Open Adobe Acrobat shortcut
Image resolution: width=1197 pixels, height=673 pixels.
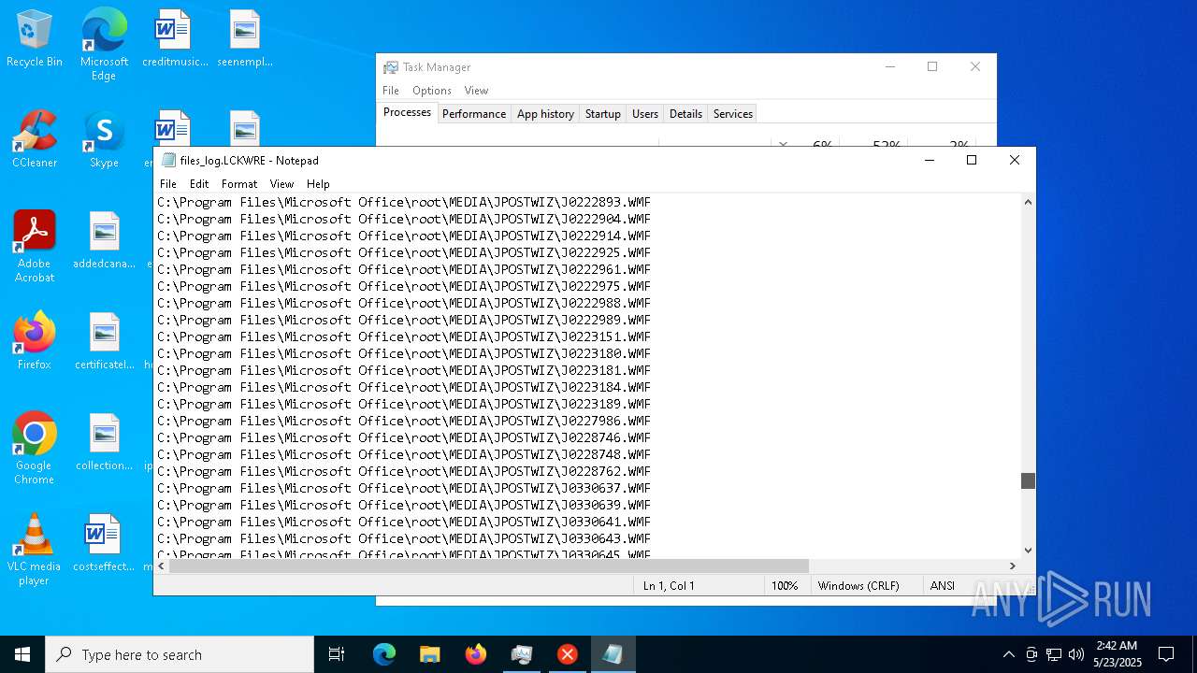[x=35, y=247]
